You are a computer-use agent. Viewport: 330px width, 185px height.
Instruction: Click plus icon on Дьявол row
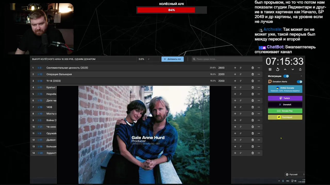click(x=235, y=140)
